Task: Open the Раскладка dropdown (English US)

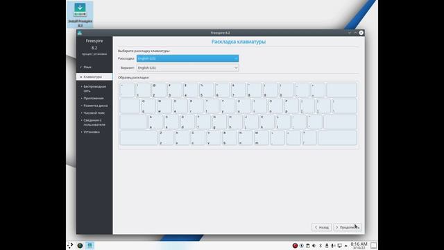Action: [187, 58]
